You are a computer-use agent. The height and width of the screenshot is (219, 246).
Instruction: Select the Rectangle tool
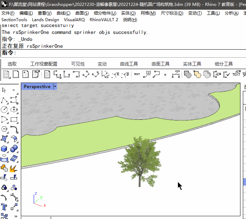click(14, 120)
